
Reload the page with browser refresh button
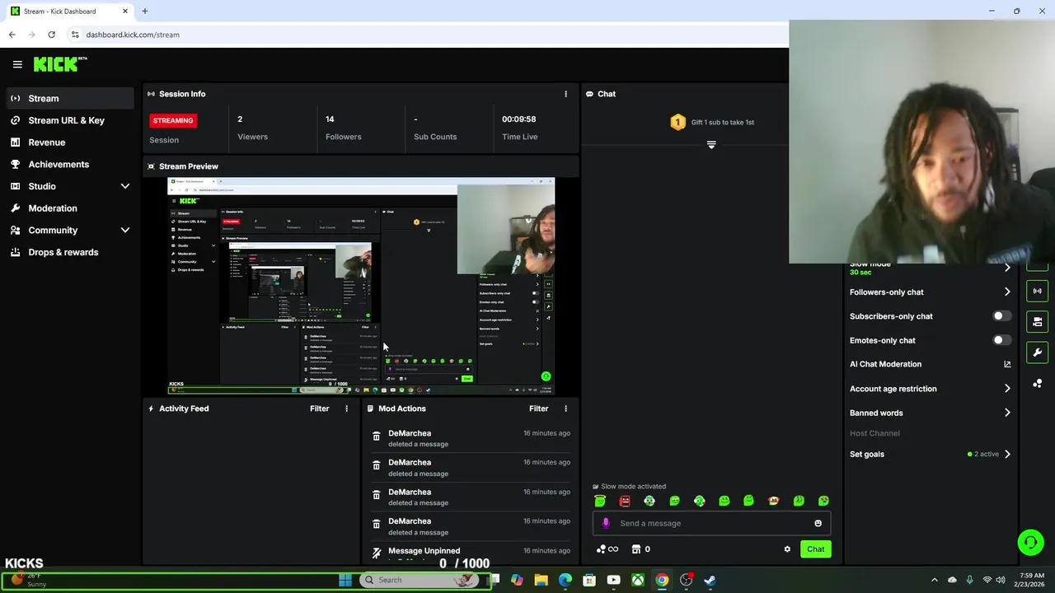pos(51,35)
